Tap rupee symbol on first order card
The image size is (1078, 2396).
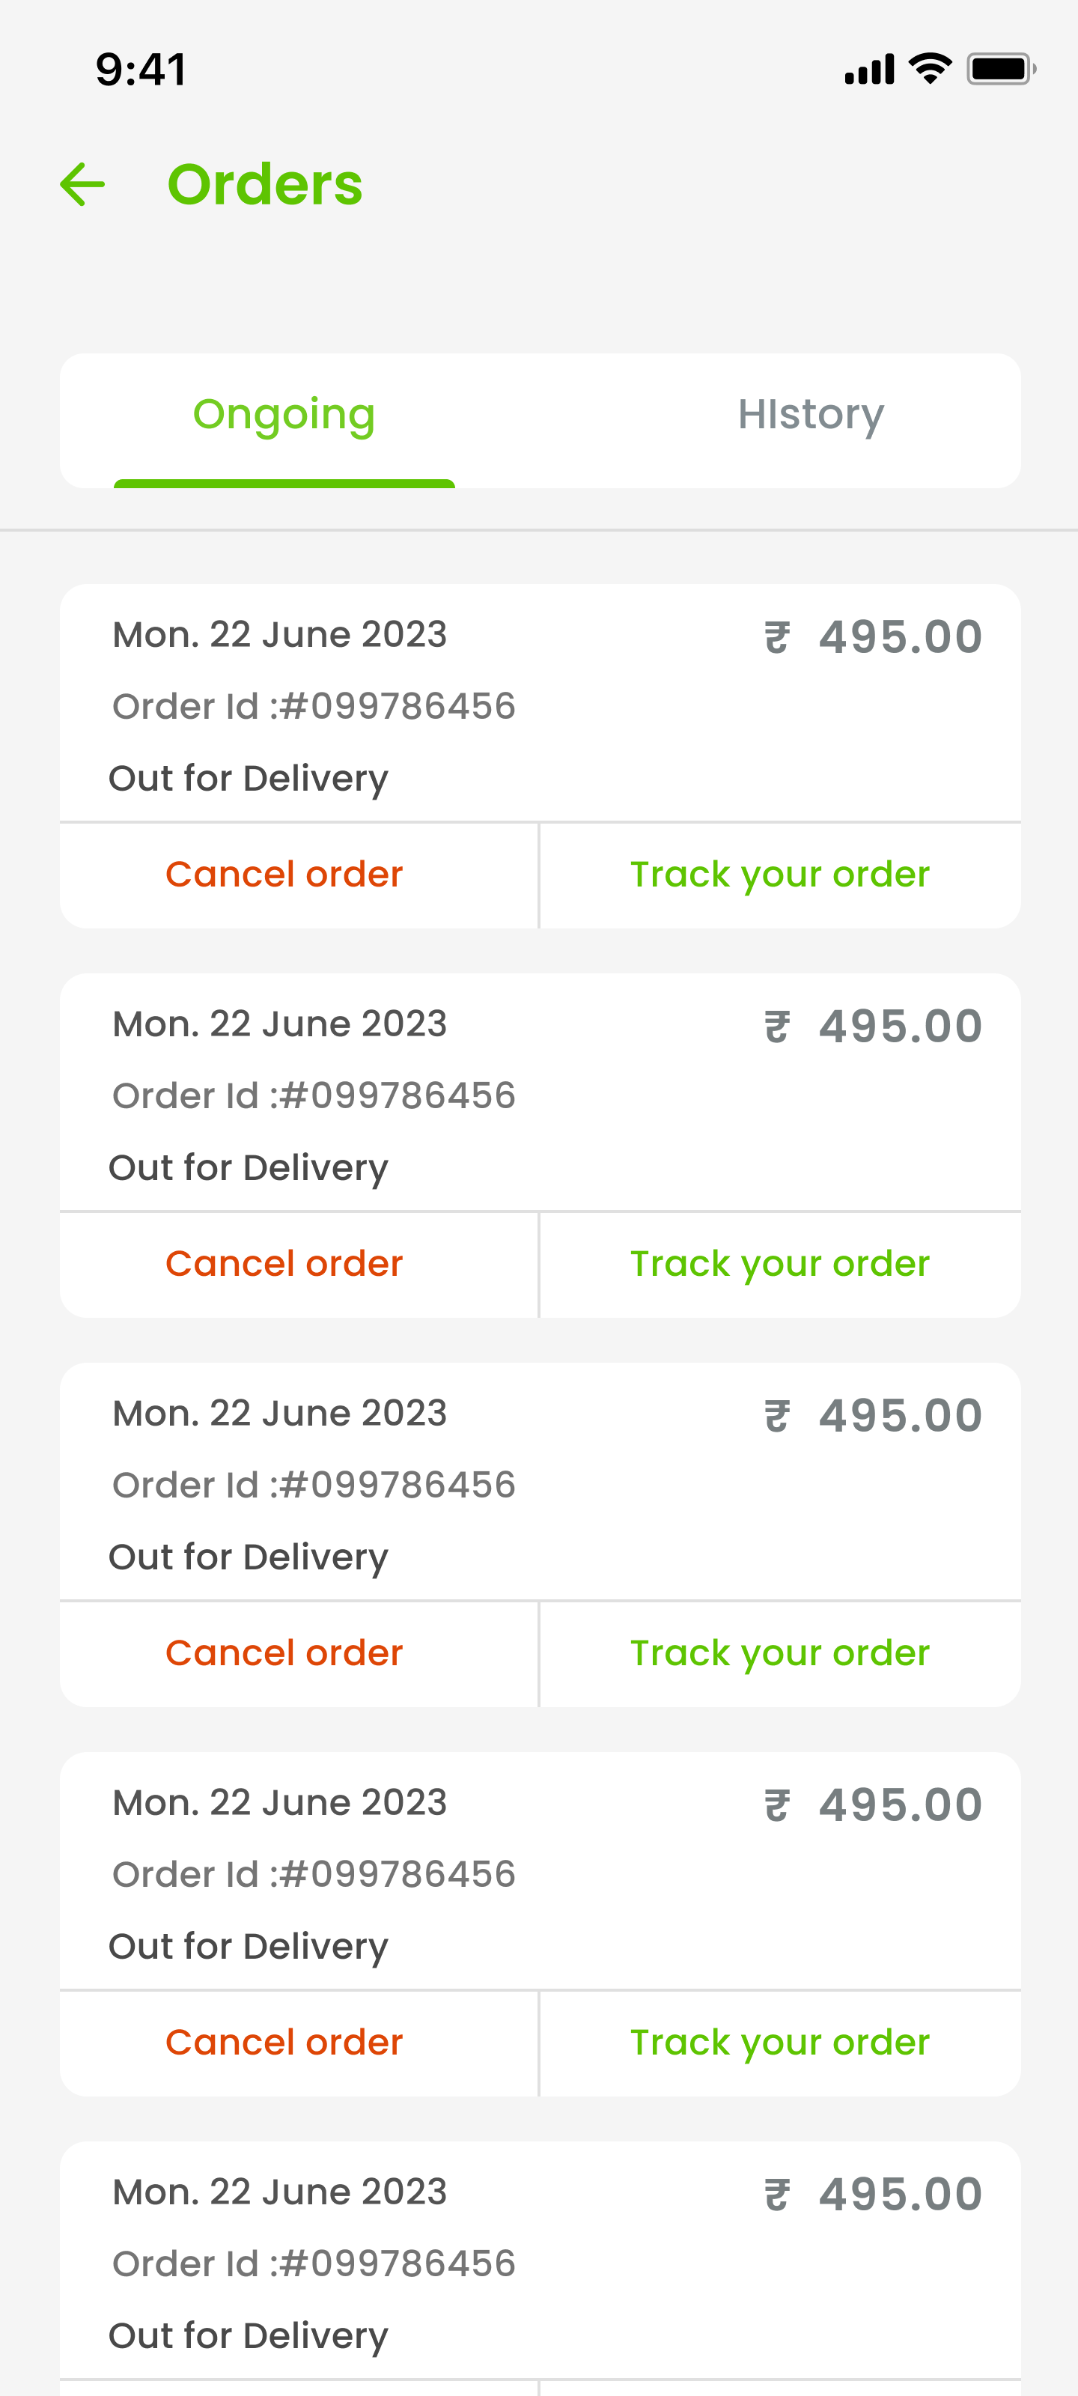[x=776, y=638]
